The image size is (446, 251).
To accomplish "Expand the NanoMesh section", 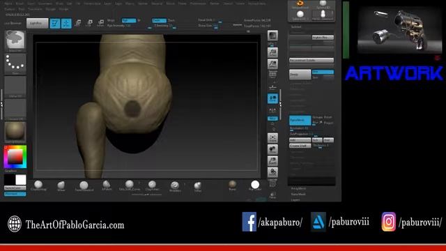I will (x=298, y=194).
